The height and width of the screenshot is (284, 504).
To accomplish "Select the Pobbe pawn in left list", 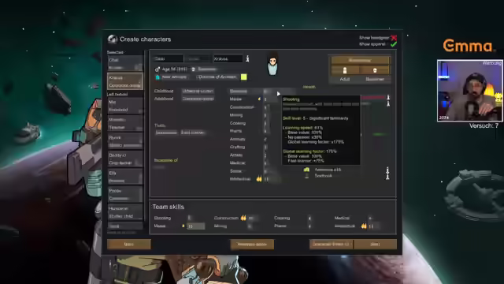I will (125, 195).
